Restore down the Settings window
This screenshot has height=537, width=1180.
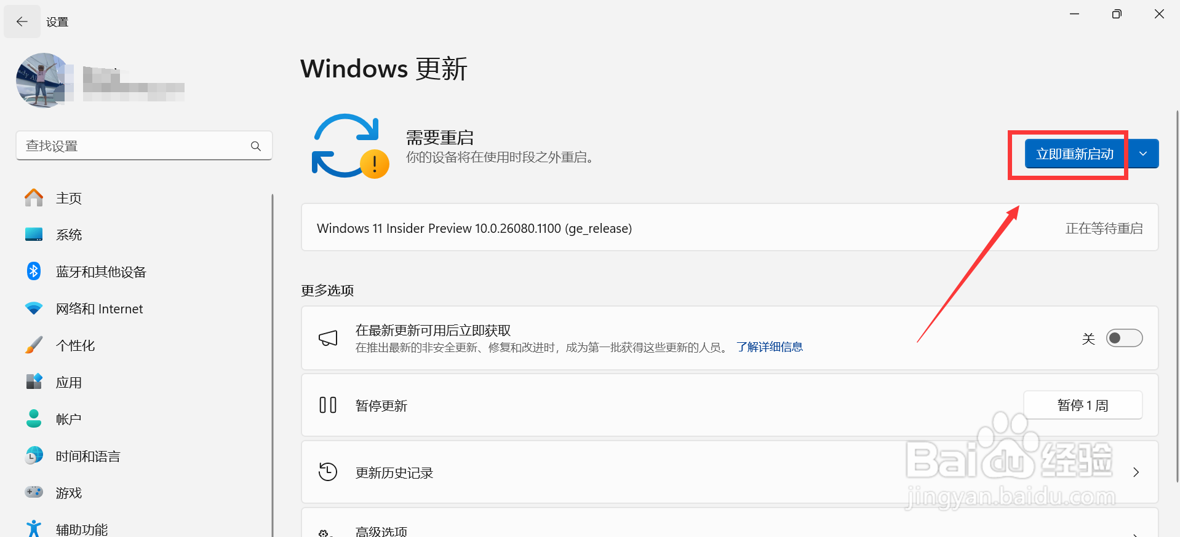tap(1117, 14)
